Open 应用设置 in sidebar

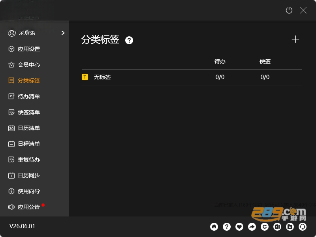[24, 49]
